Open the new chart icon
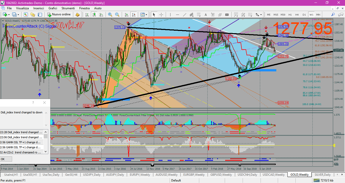This screenshot has height=183, width=345. point(5,14)
